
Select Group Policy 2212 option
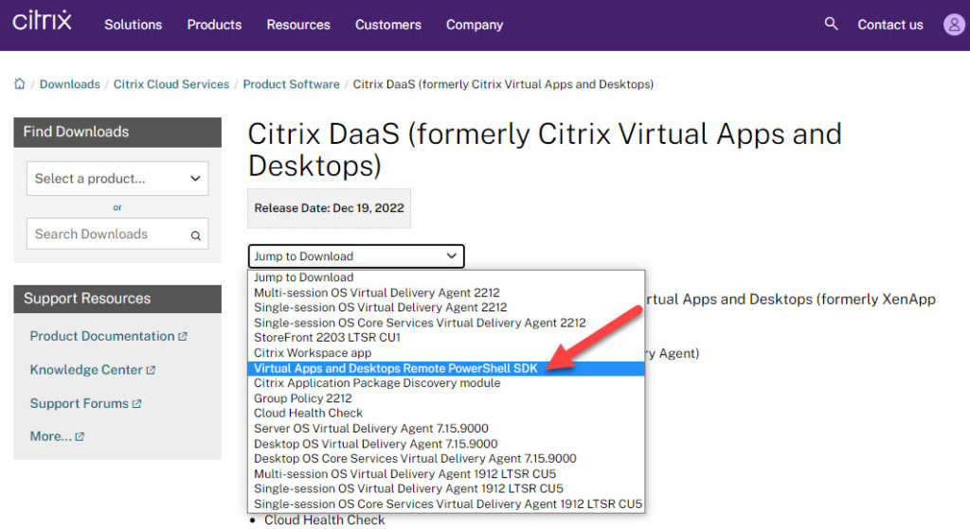tap(302, 398)
